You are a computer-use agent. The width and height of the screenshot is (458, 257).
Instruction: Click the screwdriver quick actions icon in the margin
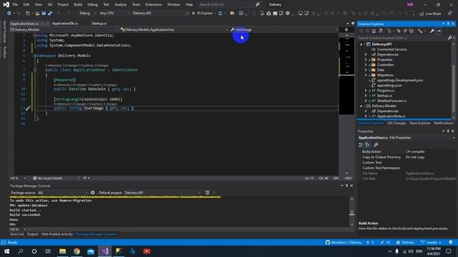tap(28, 109)
